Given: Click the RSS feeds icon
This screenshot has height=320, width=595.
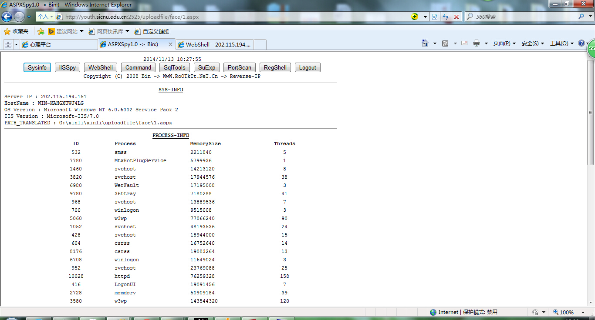Looking at the screenshot, I should point(445,43).
